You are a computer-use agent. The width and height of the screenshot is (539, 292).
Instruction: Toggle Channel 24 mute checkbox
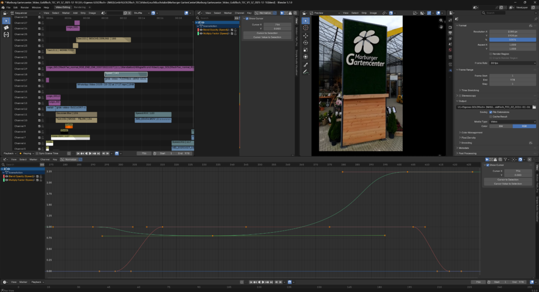tap(39, 40)
